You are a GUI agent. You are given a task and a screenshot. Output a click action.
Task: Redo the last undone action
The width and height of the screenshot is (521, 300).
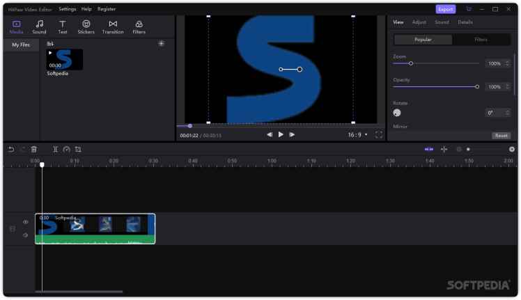click(x=23, y=150)
